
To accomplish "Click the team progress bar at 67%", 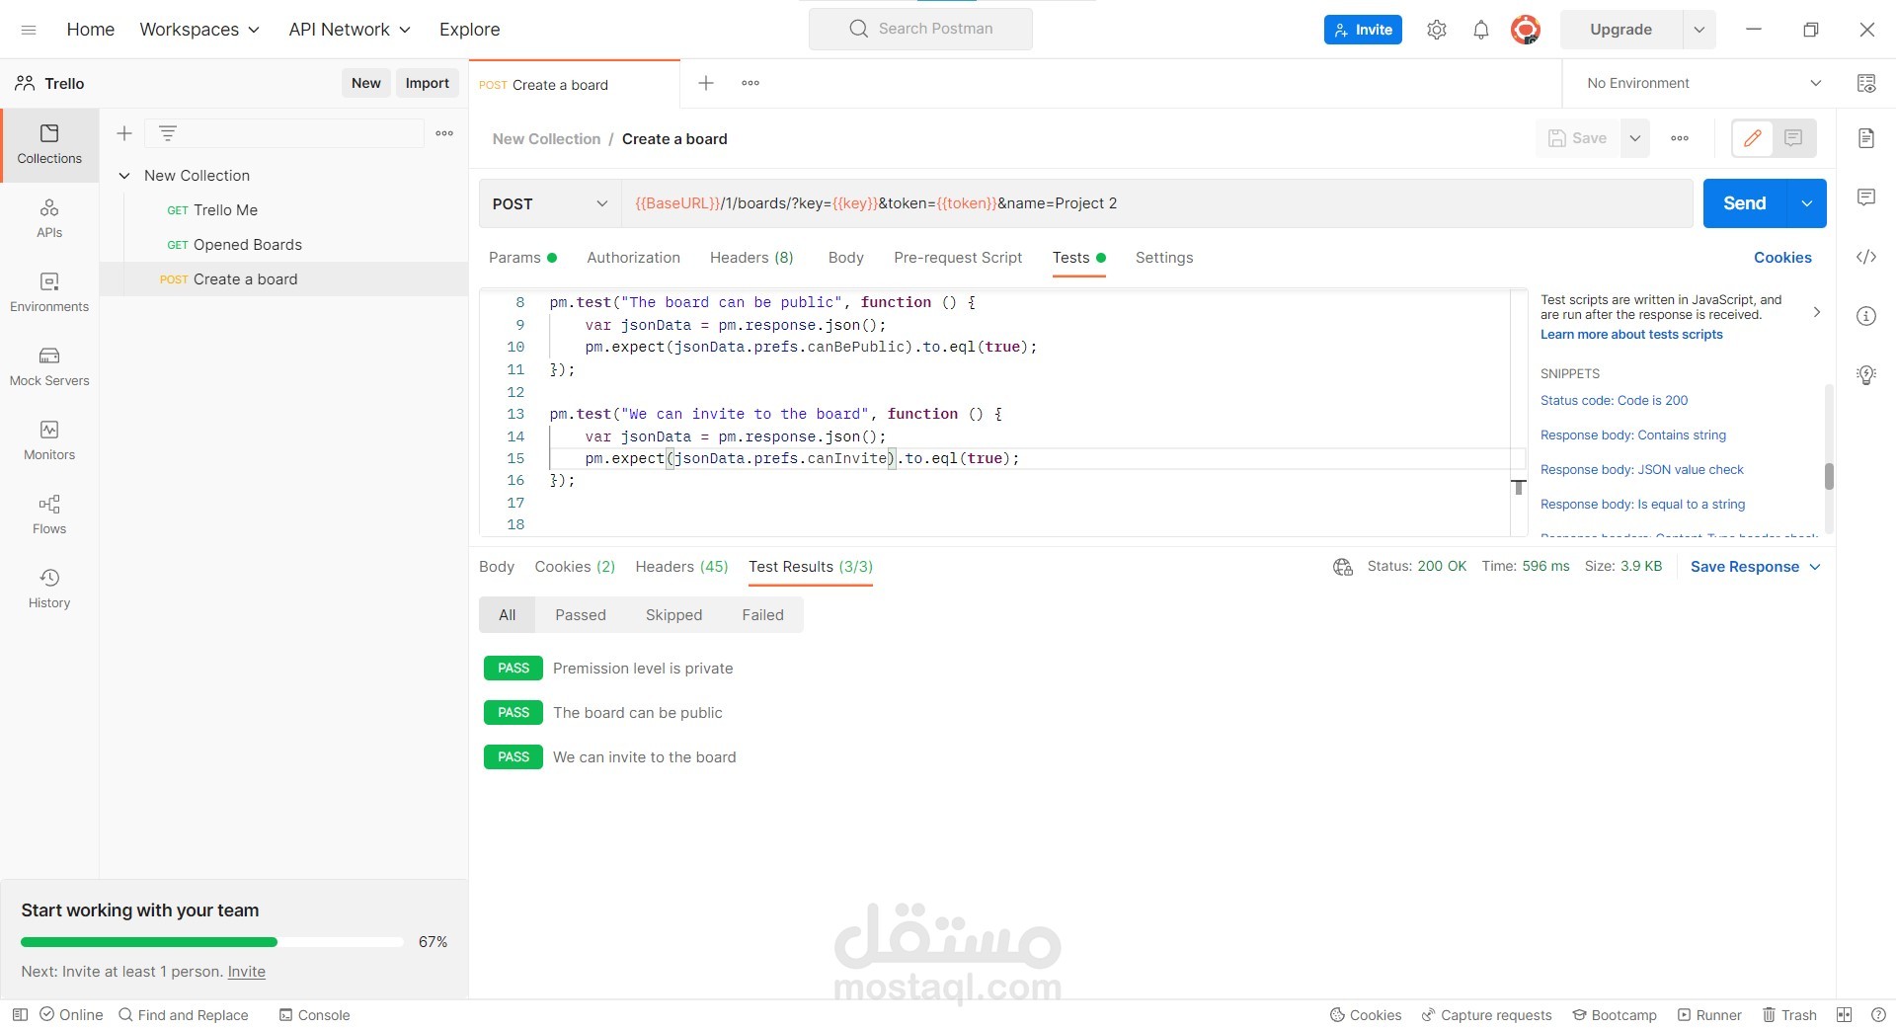I will [212, 942].
